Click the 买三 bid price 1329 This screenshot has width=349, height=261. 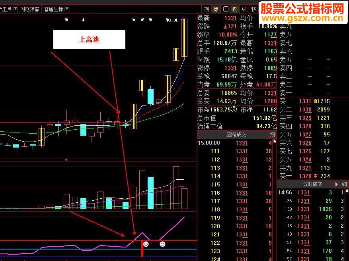(x=305, y=118)
